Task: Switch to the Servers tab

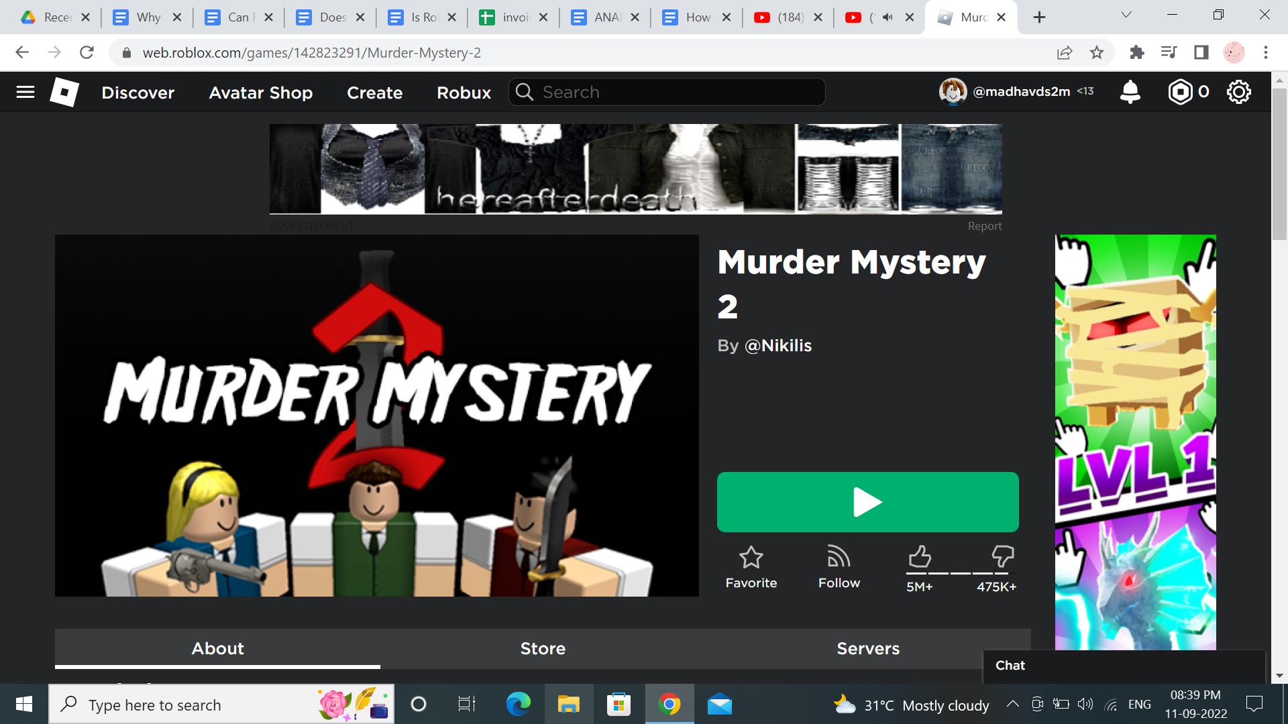Action: pos(868,648)
